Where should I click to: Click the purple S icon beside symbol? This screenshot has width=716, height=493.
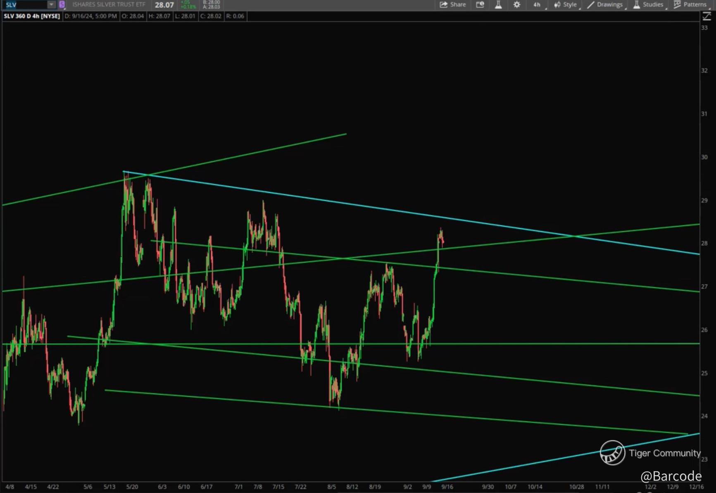(62, 5)
